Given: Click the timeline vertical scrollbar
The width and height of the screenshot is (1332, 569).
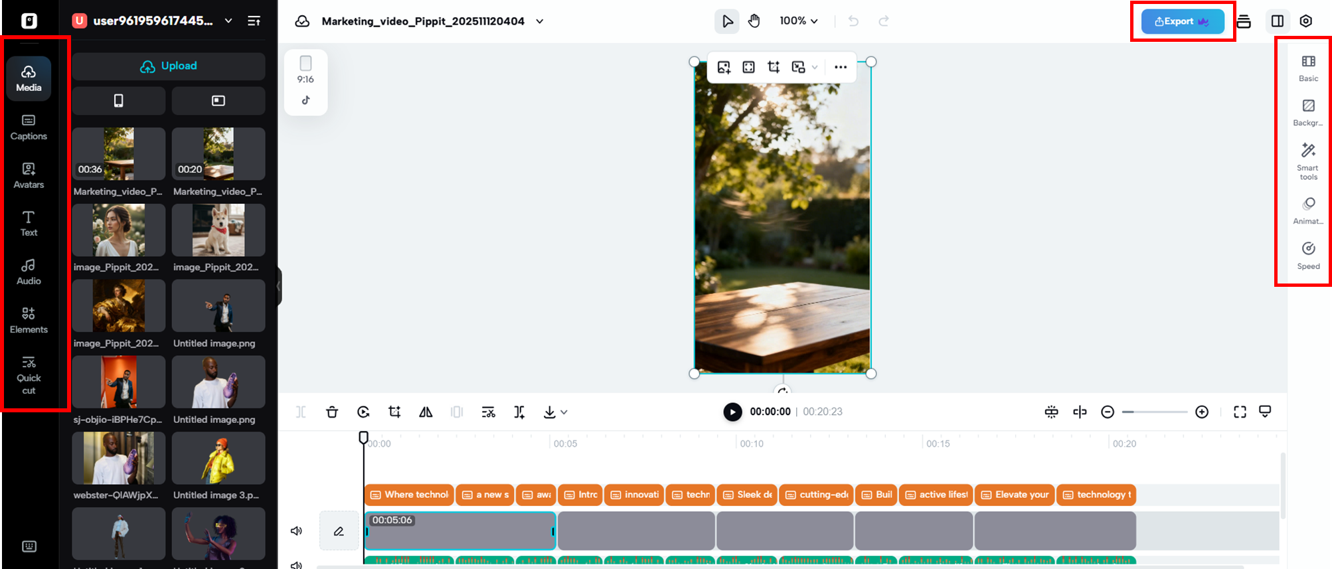Looking at the screenshot, I should 1283,485.
